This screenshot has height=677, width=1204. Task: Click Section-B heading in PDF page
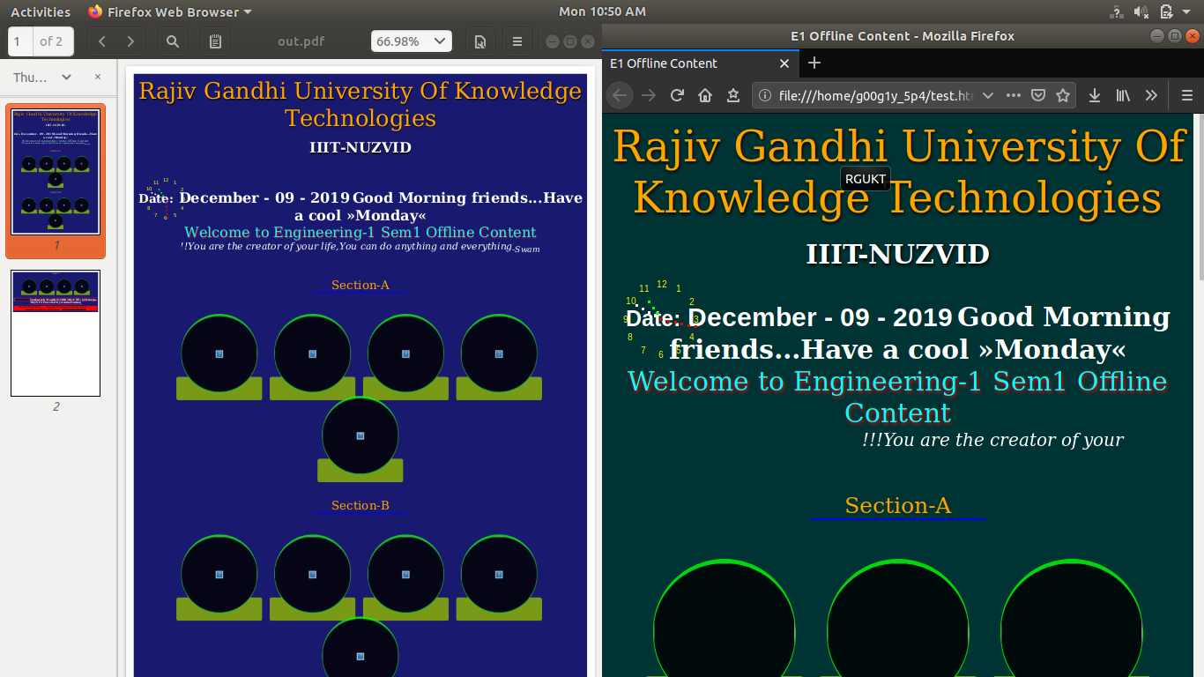tap(360, 505)
